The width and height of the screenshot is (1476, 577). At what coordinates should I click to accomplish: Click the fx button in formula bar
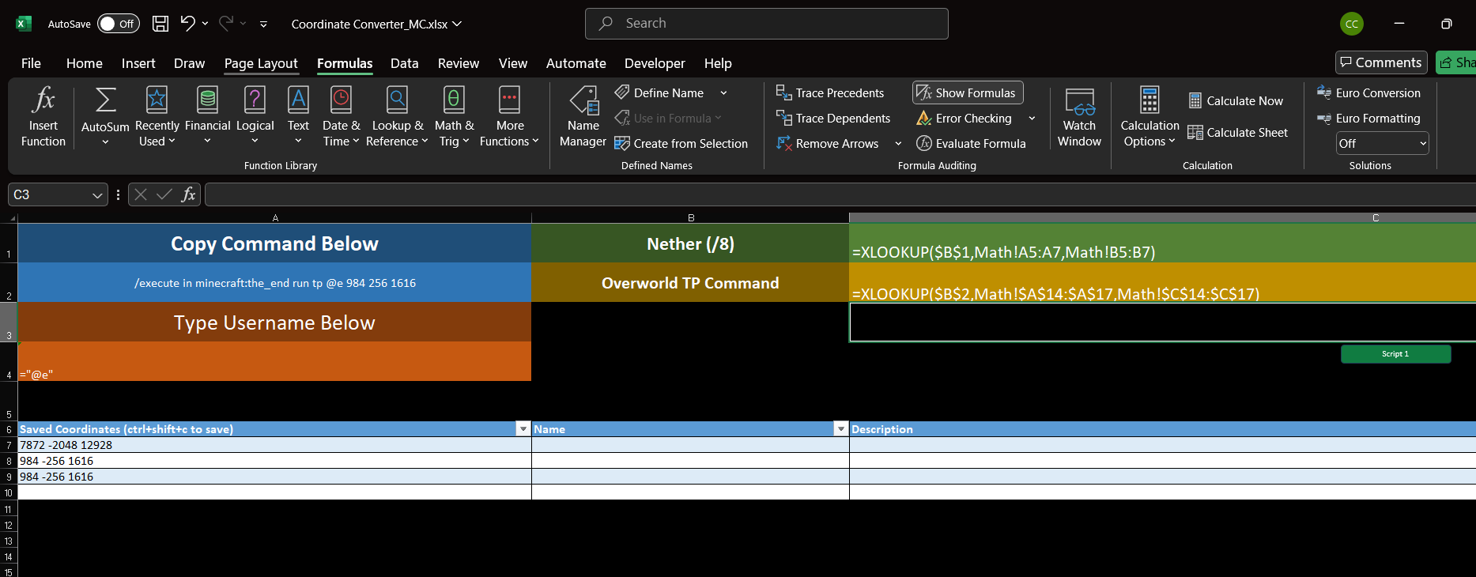[x=188, y=194]
